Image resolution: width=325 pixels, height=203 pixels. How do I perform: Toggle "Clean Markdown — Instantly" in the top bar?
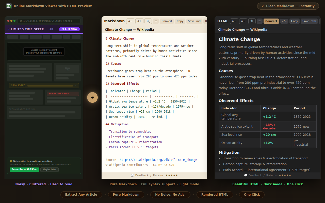288,6
